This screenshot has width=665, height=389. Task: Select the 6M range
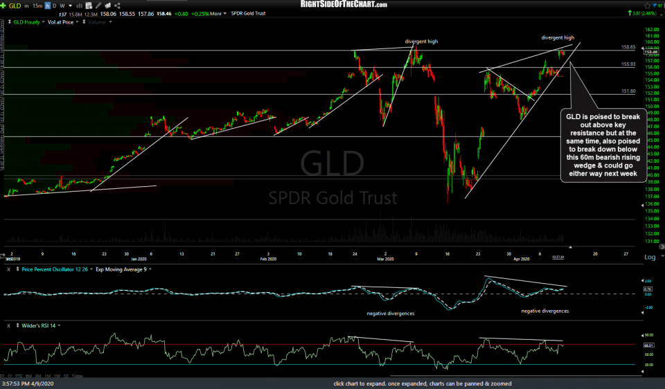coord(28,377)
